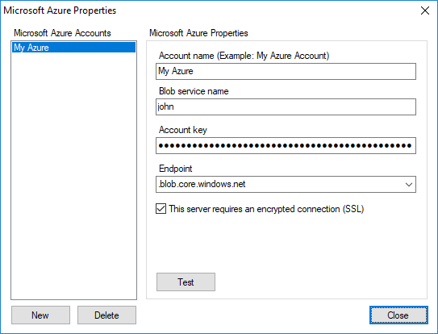The image size is (438, 334).
Task: Close the dialog with the X icon
Action: click(425, 10)
